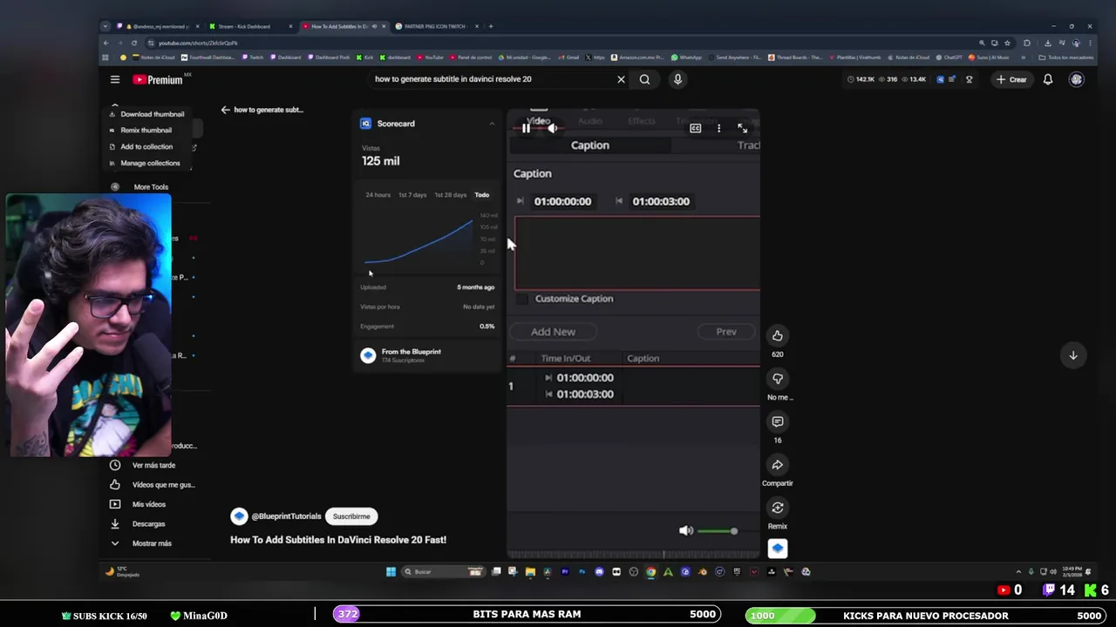The height and width of the screenshot is (627, 1116).
Task: Open browser downloads icon
Action: (1048, 43)
